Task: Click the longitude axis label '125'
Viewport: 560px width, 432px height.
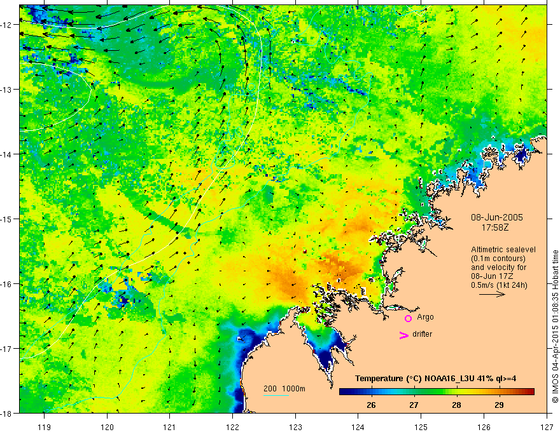Action: tap(421, 427)
